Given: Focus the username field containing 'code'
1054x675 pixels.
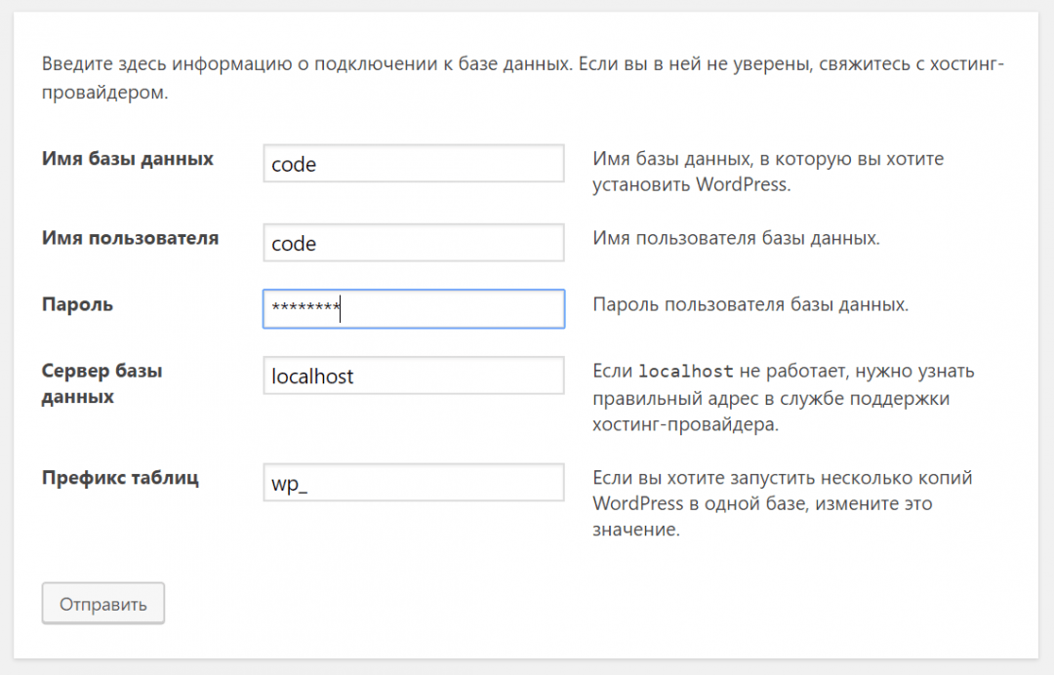Looking at the screenshot, I should click(414, 243).
